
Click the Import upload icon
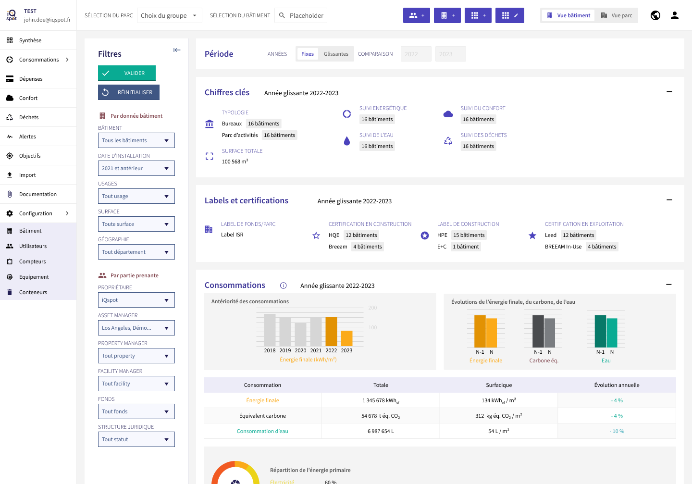tap(10, 175)
